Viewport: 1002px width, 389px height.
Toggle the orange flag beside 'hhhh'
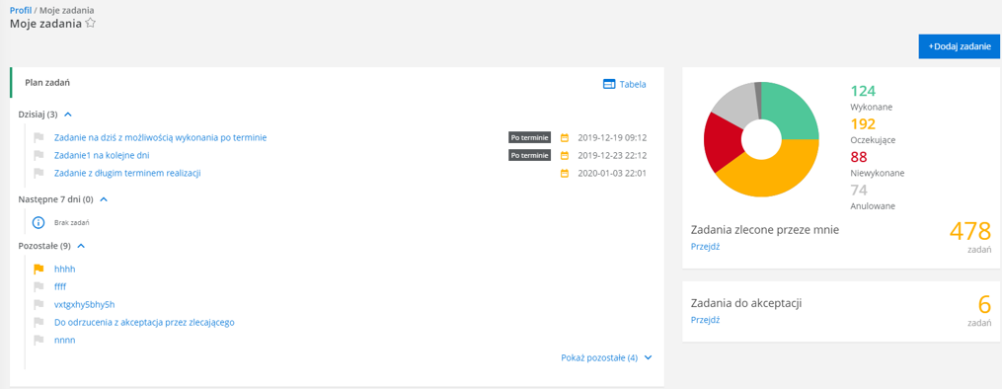click(x=39, y=269)
